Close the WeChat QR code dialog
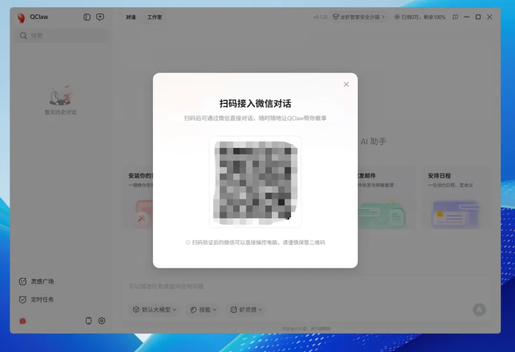The width and height of the screenshot is (515, 352). tap(346, 84)
